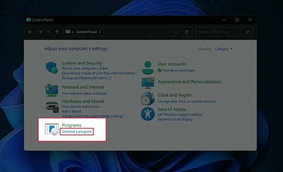Open the address bar history dropdown
283x172 pixels.
(x=176, y=32)
